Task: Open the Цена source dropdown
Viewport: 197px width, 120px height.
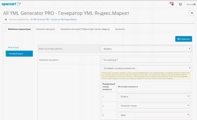Action: click(154, 115)
